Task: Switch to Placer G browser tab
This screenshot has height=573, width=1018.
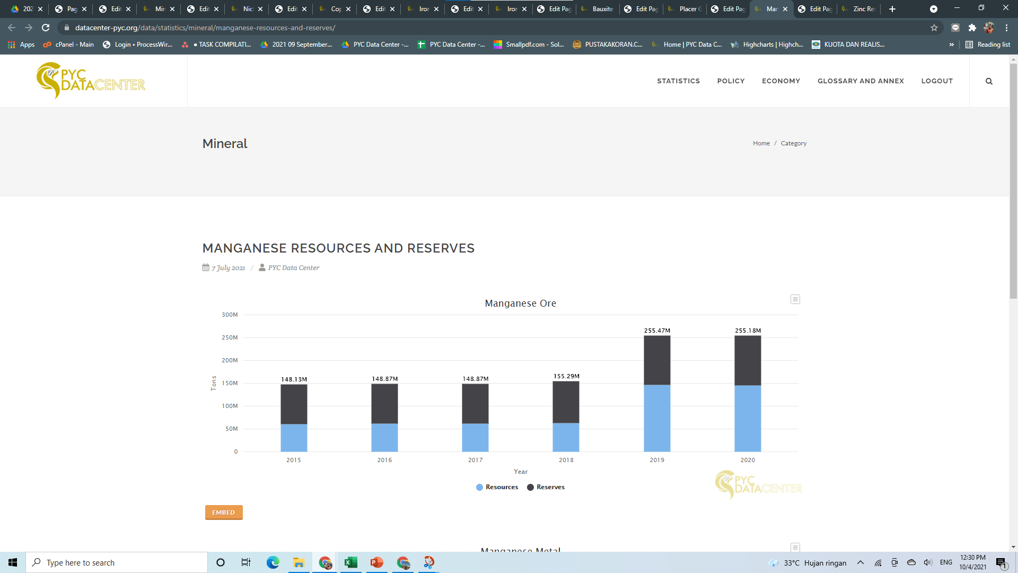Action: pos(684,9)
